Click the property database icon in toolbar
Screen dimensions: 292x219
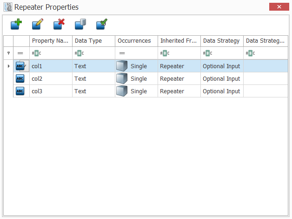click(80, 24)
